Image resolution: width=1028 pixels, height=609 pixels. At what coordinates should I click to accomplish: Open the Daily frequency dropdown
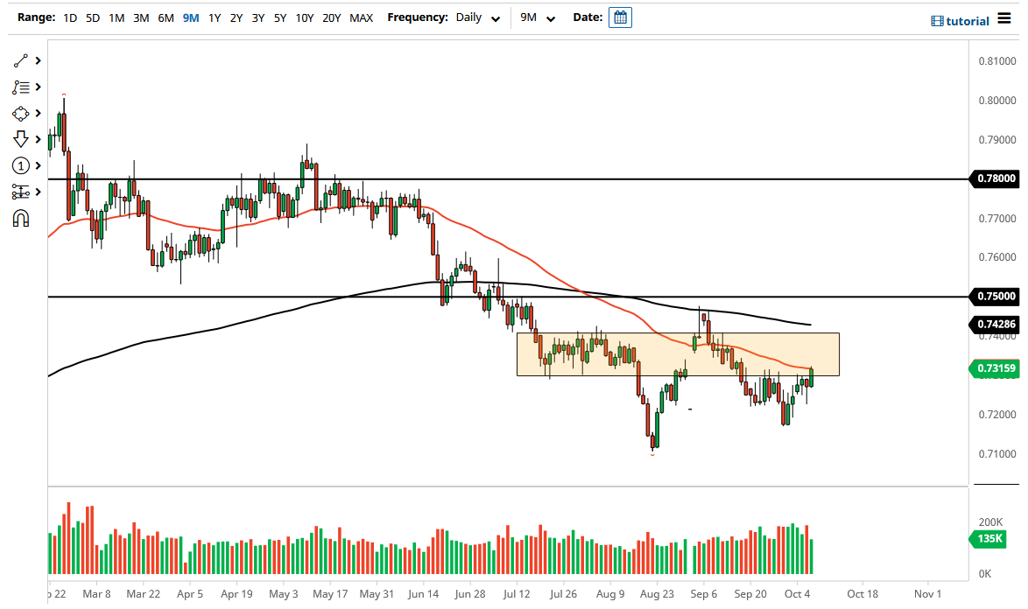477,17
